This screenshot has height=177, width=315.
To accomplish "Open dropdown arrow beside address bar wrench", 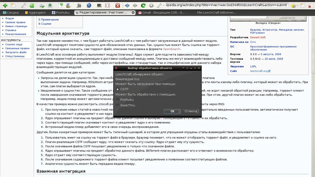I will [164, 6].
